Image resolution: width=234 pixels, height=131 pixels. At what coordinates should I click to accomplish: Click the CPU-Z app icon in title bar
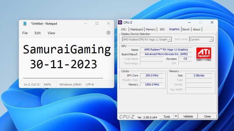(120, 22)
